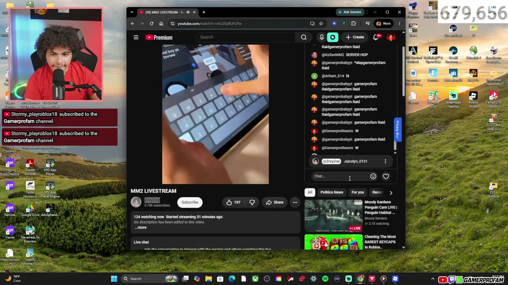Open the browser home page
Viewport: 508px width, 285px height.
pos(161,23)
